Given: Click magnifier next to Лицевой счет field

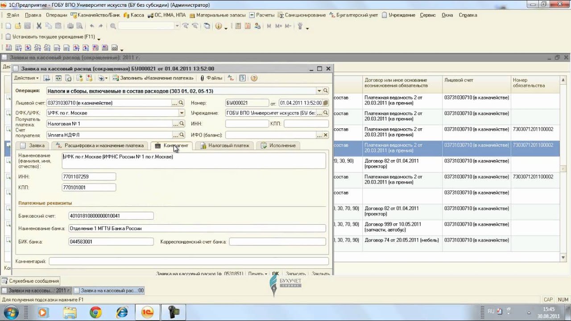Looking at the screenshot, I should [x=181, y=103].
